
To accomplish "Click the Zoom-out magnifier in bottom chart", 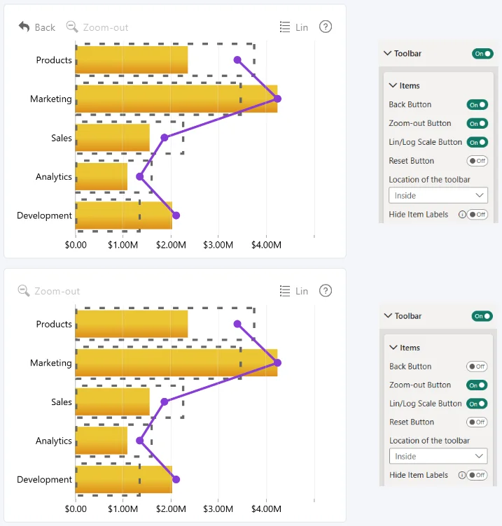I will [24, 291].
